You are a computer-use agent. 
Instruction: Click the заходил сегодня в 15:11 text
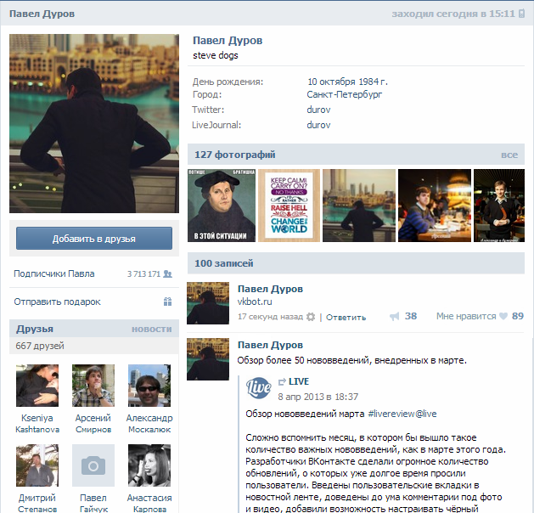[453, 14]
